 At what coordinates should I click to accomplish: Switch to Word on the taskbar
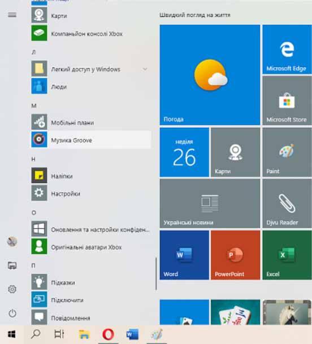[132, 334]
